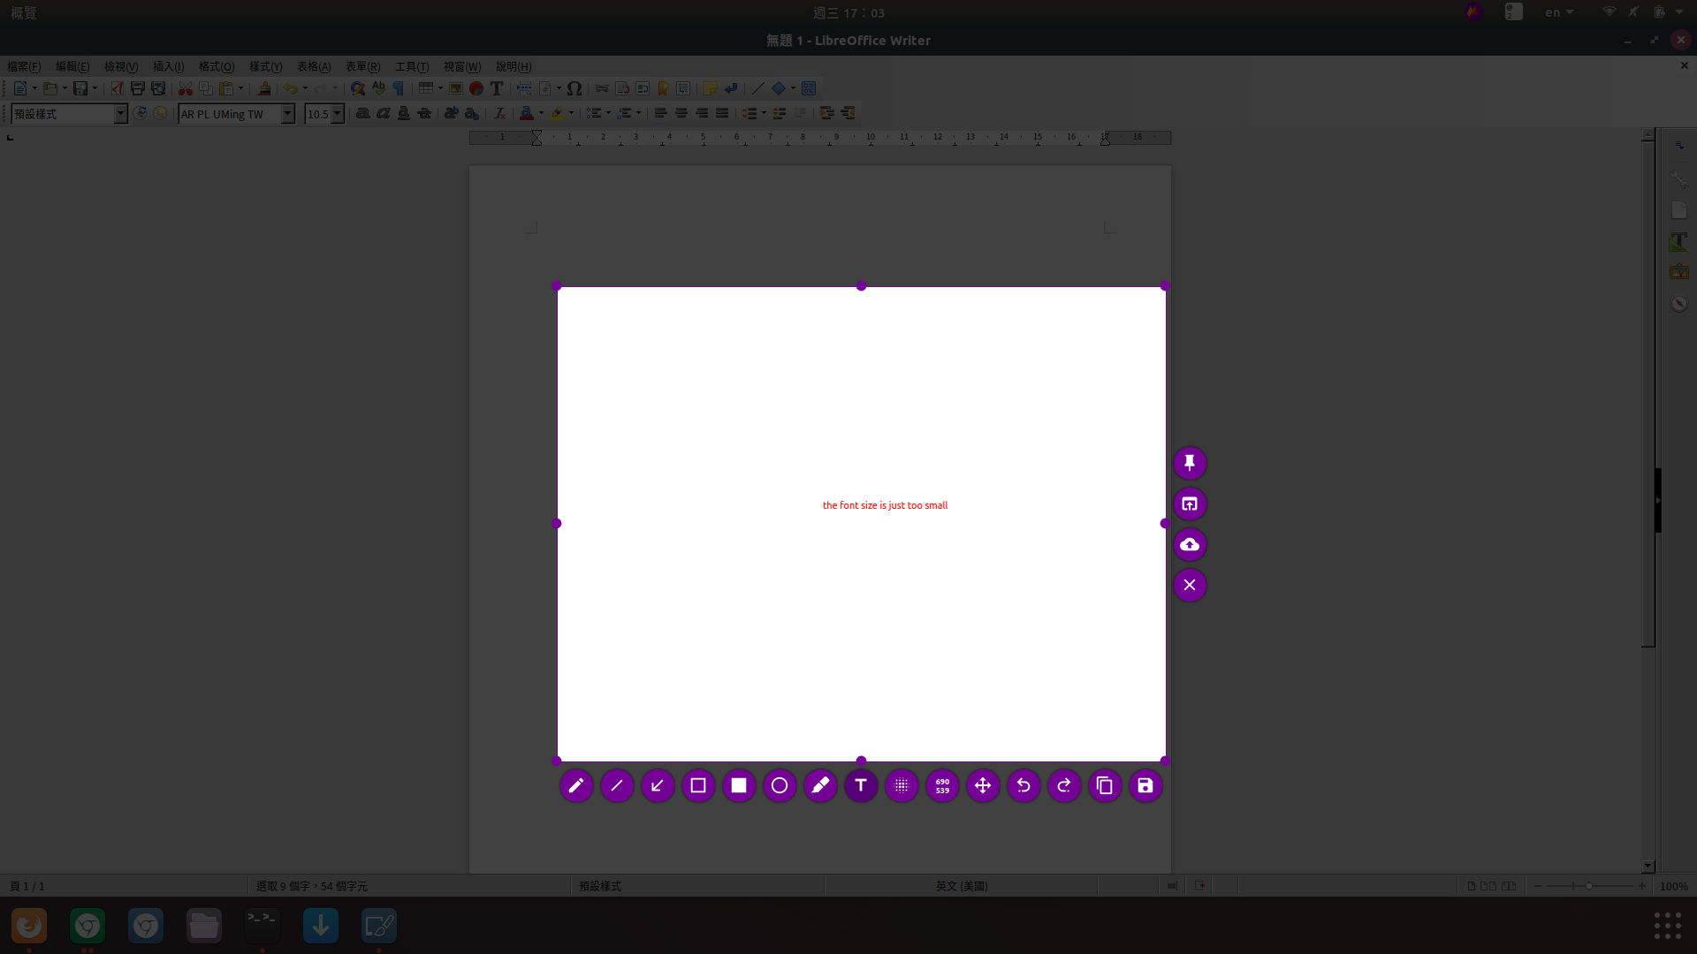Copy the selection to clipboard
1697x954 pixels.
[1105, 785]
